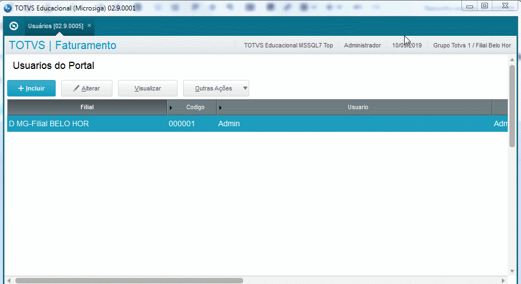The height and width of the screenshot is (284, 521).
Task: Click the horizontal scrollbar thumb
Action: 129,281
